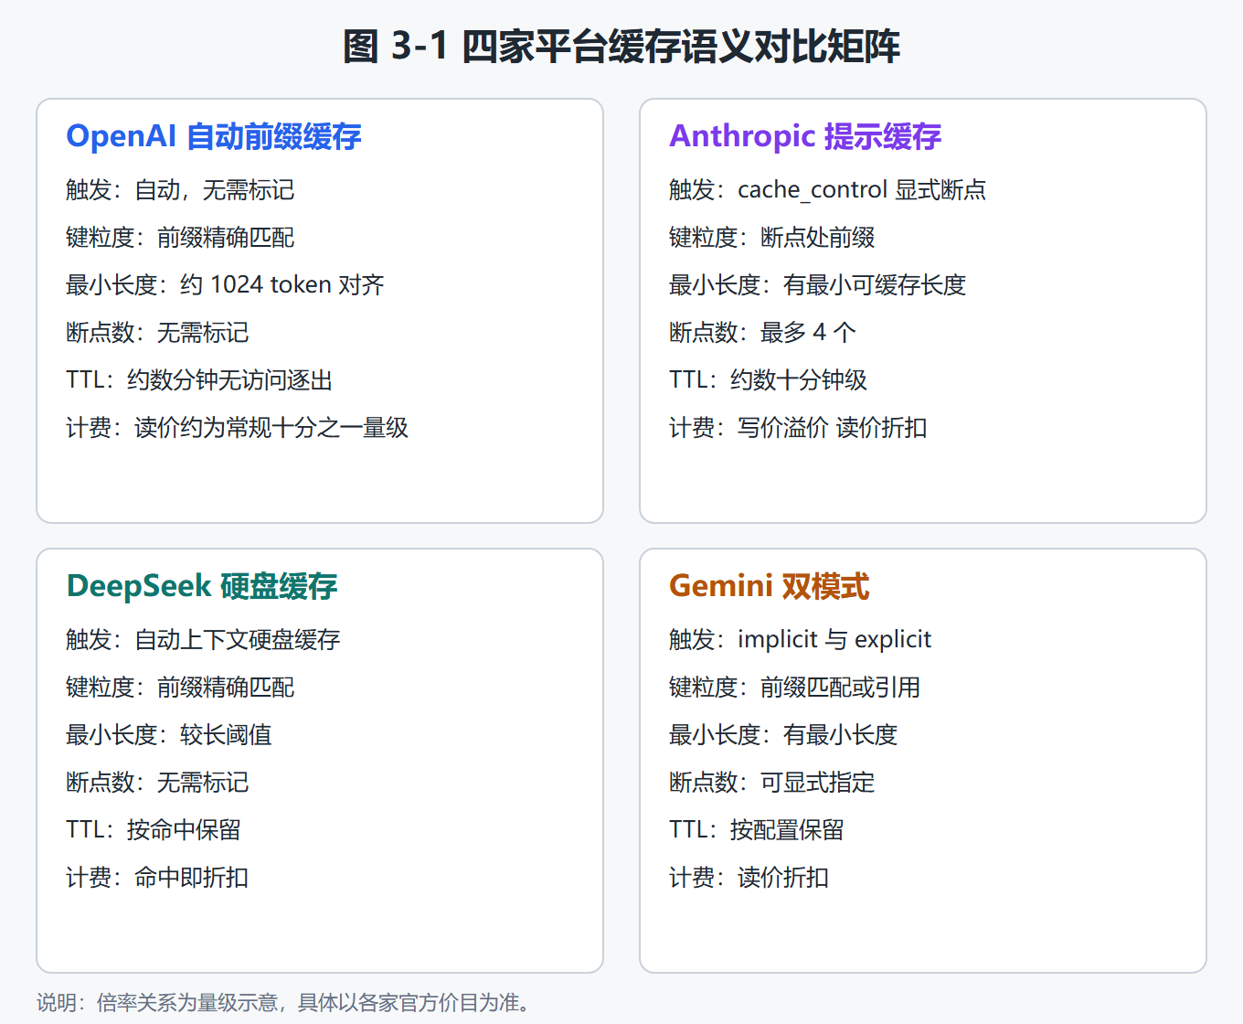
Task: Click OpenAI's 断点数：无需标记 line
Action: coord(157,333)
